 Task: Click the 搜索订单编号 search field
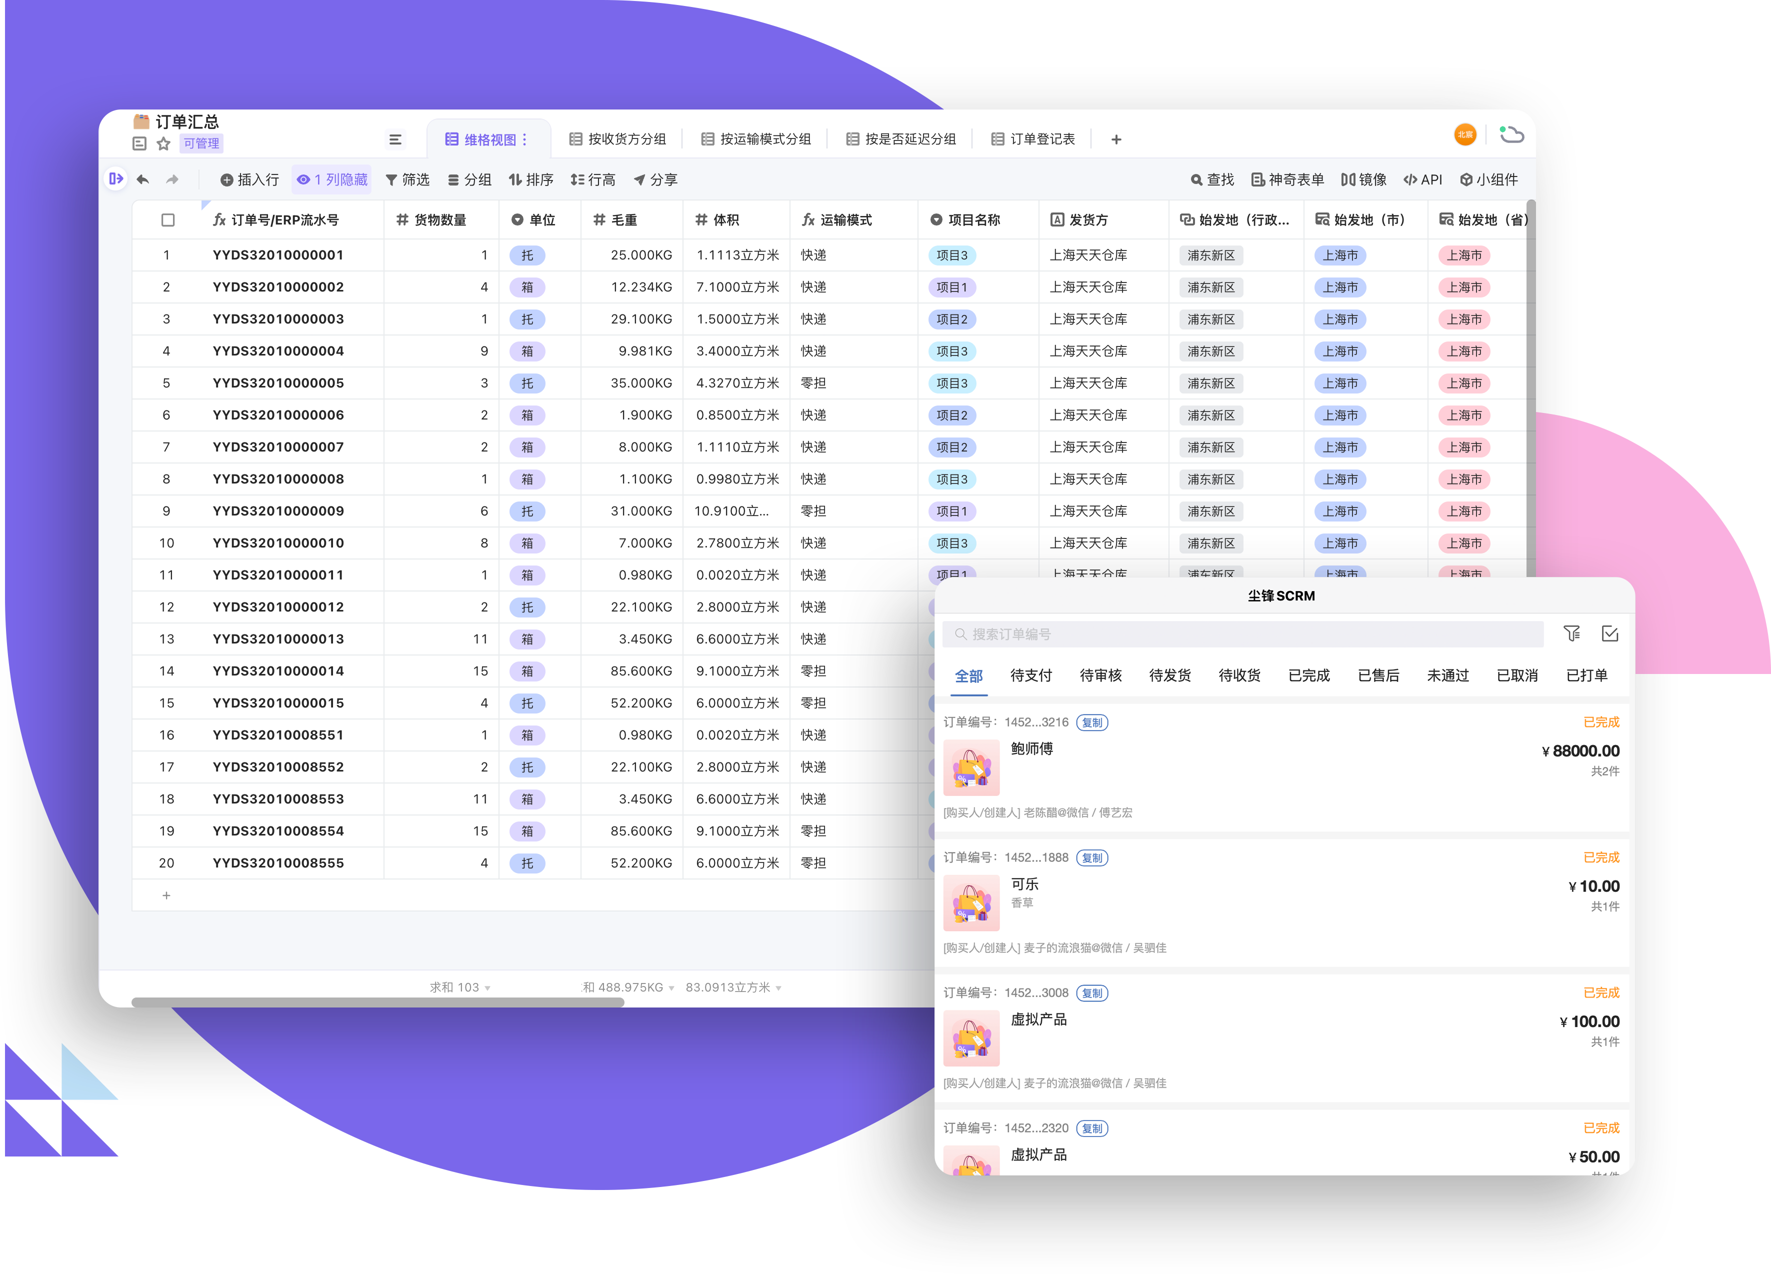click(1241, 634)
